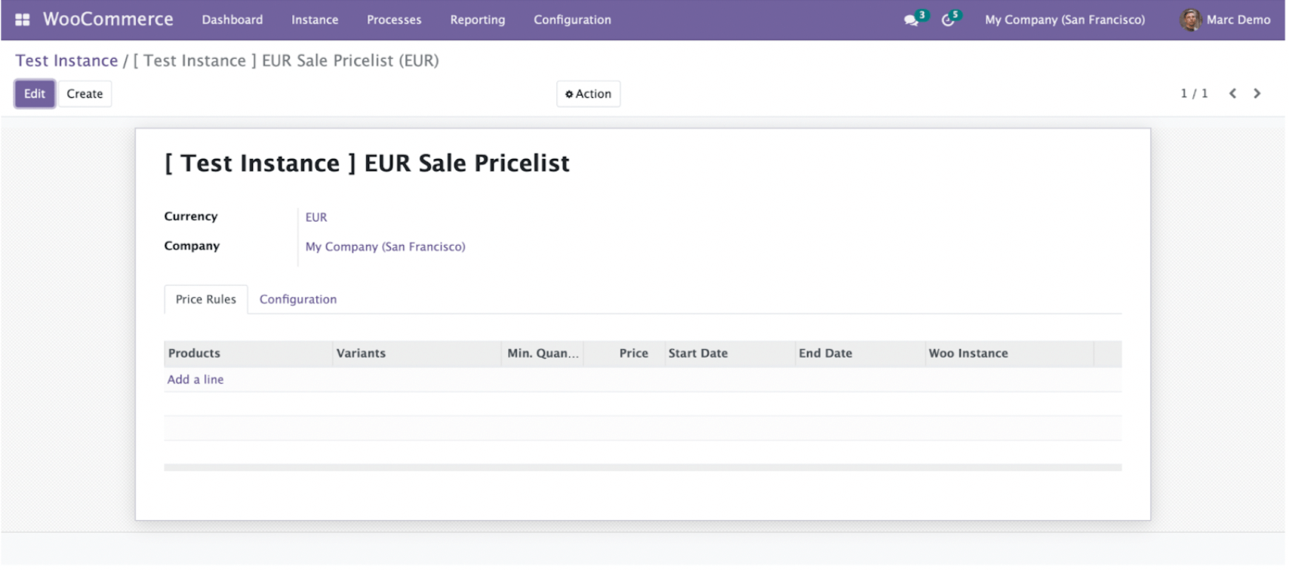This screenshot has width=1289, height=570.
Task: Open the activities clock icon
Action: coord(948,20)
